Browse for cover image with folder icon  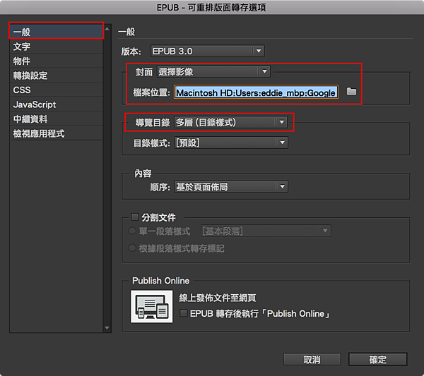pyautogui.click(x=351, y=91)
